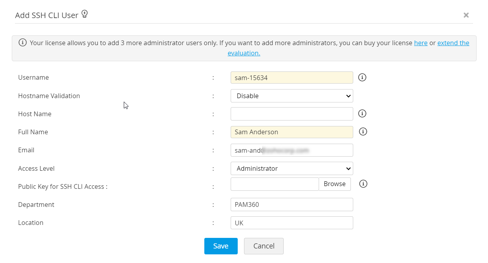Viewport: 488px width, 263px height.
Task: Click the info icon next to Host Name
Action: click(362, 113)
